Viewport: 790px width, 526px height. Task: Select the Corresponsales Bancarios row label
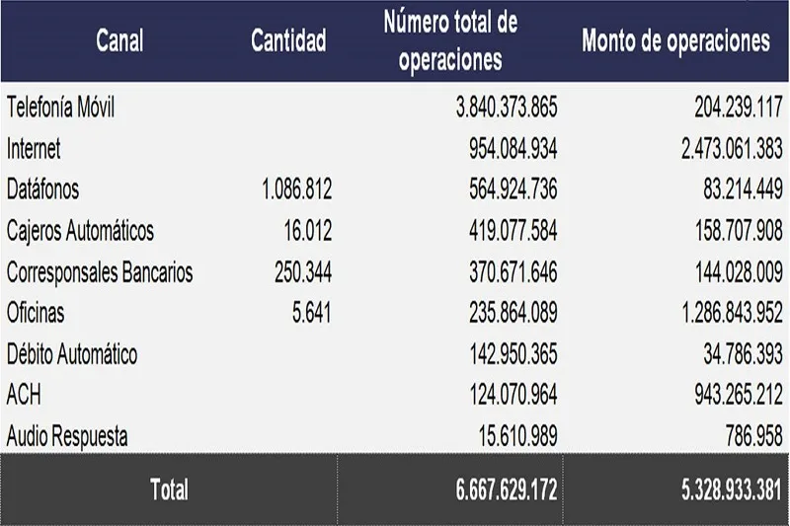coord(100,272)
